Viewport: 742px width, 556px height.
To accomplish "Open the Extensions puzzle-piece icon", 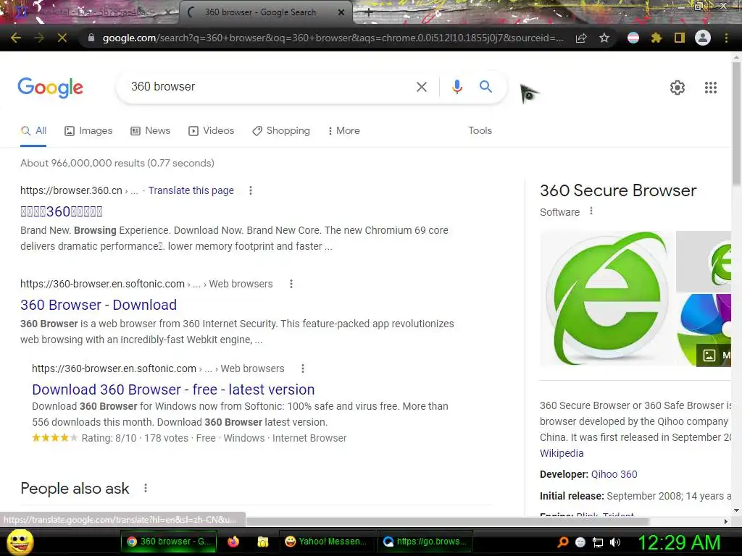I will pyautogui.click(x=656, y=38).
